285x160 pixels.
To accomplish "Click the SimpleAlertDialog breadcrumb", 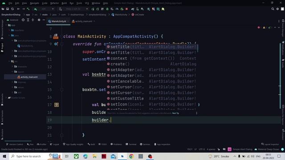I will (x=11, y=15).
